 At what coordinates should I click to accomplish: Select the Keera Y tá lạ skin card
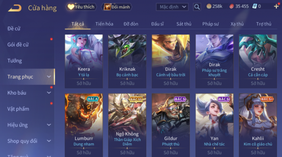tap(84, 61)
